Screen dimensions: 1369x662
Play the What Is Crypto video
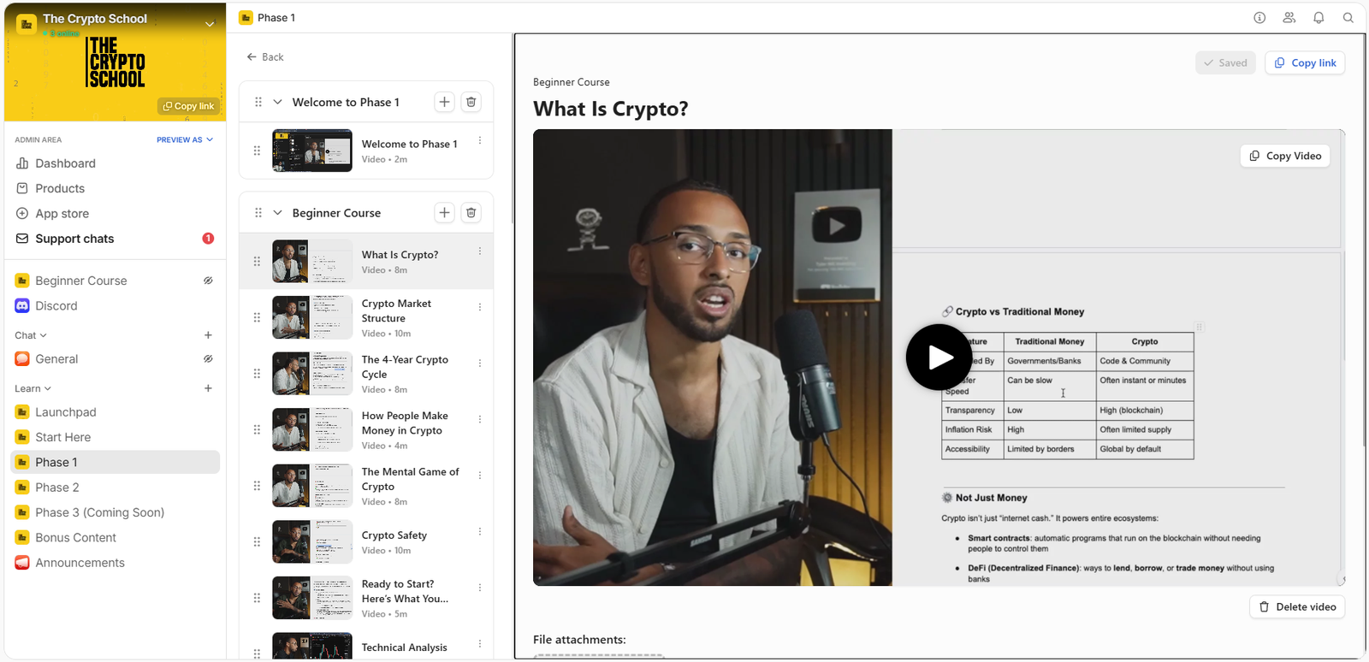939,358
